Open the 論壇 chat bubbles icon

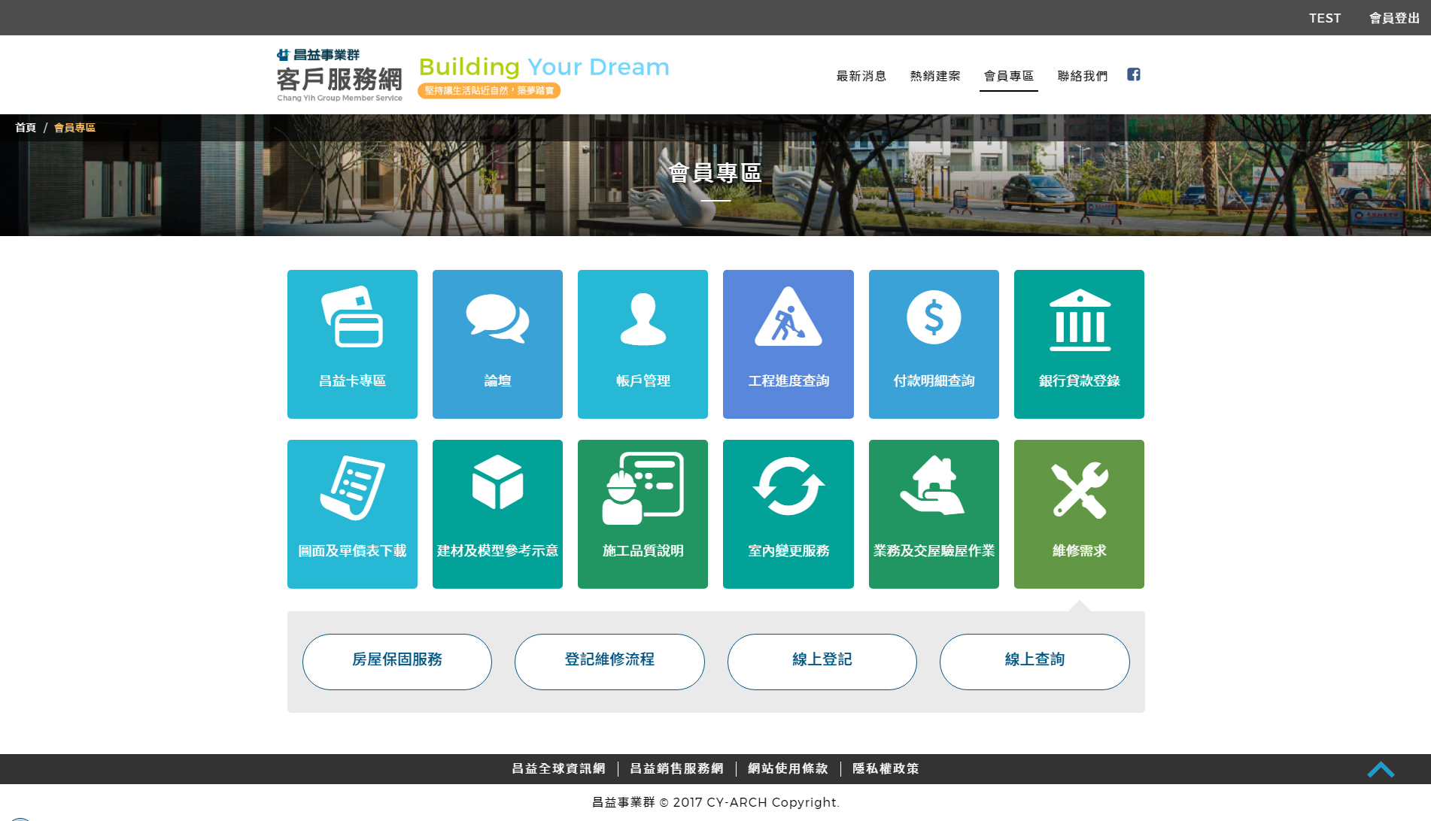(497, 319)
